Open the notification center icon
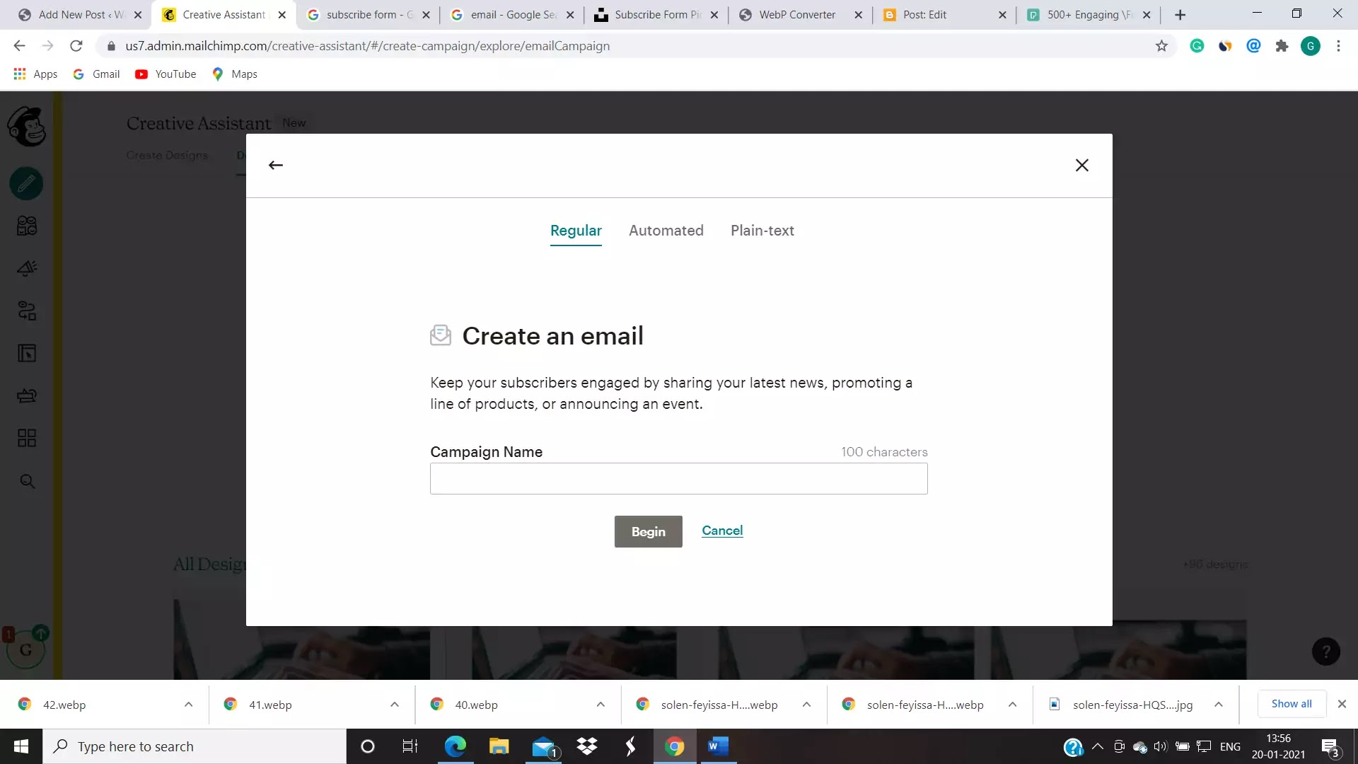1358x764 pixels. coord(1330,747)
